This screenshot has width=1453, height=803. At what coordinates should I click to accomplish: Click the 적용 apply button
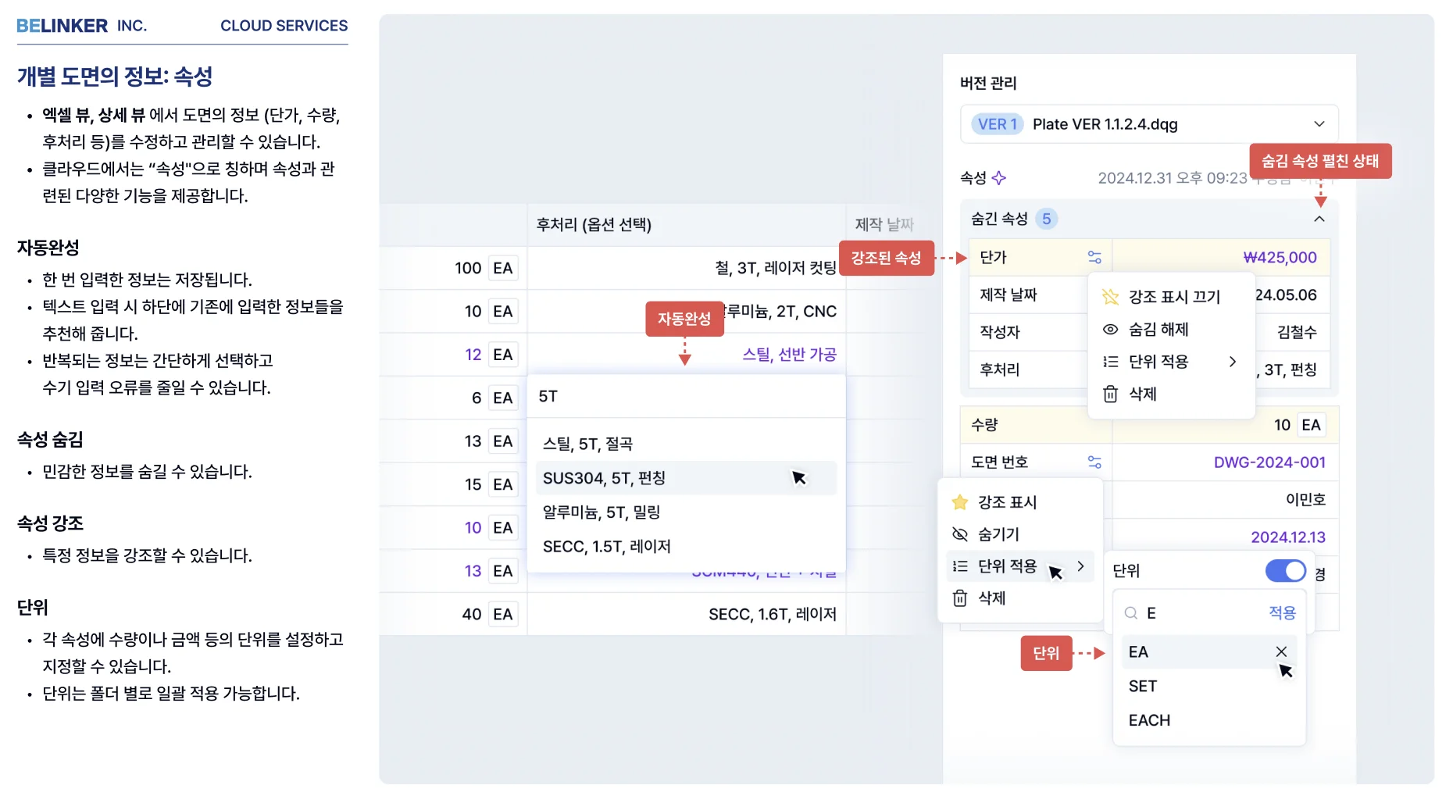(x=1282, y=613)
